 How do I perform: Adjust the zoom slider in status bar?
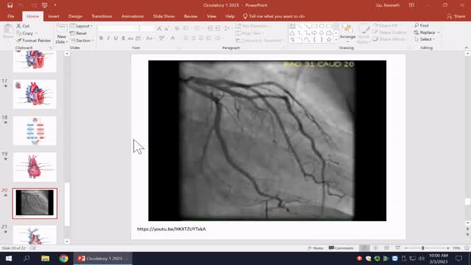[x=423, y=248]
